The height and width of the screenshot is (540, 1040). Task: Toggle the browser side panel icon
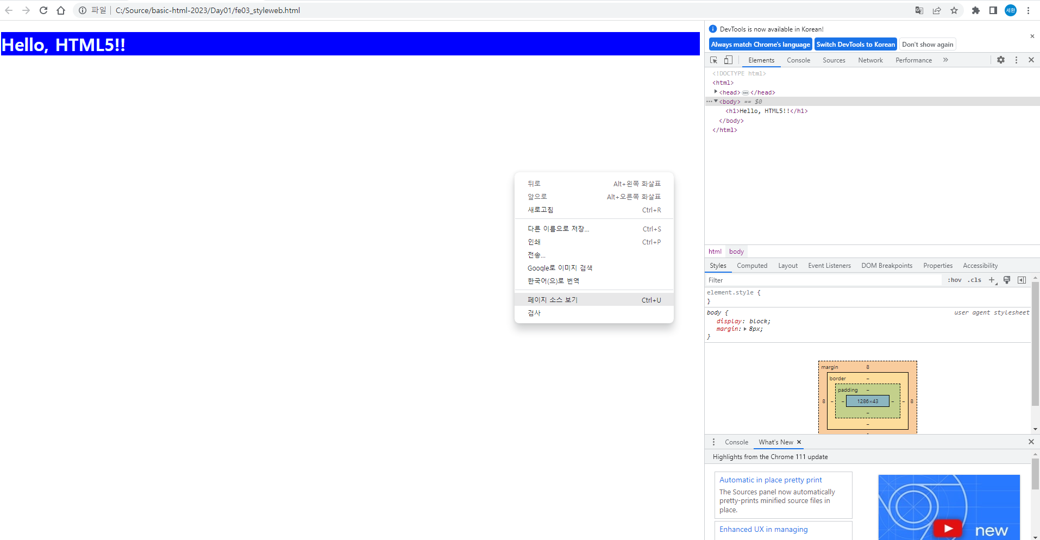tap(993, 10)
